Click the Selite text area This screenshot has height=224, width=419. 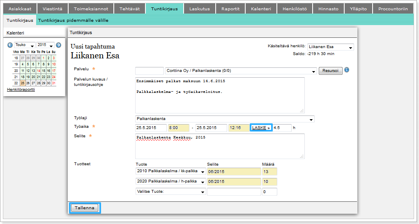220,146
